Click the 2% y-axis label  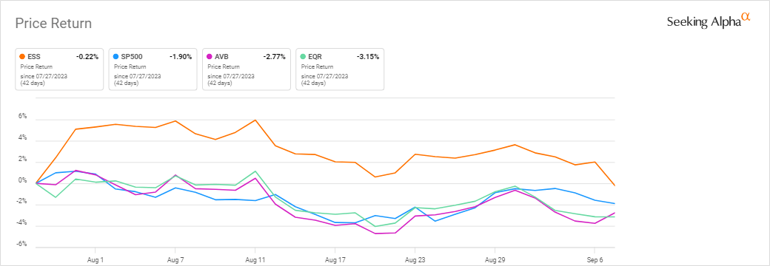[24, 160]
